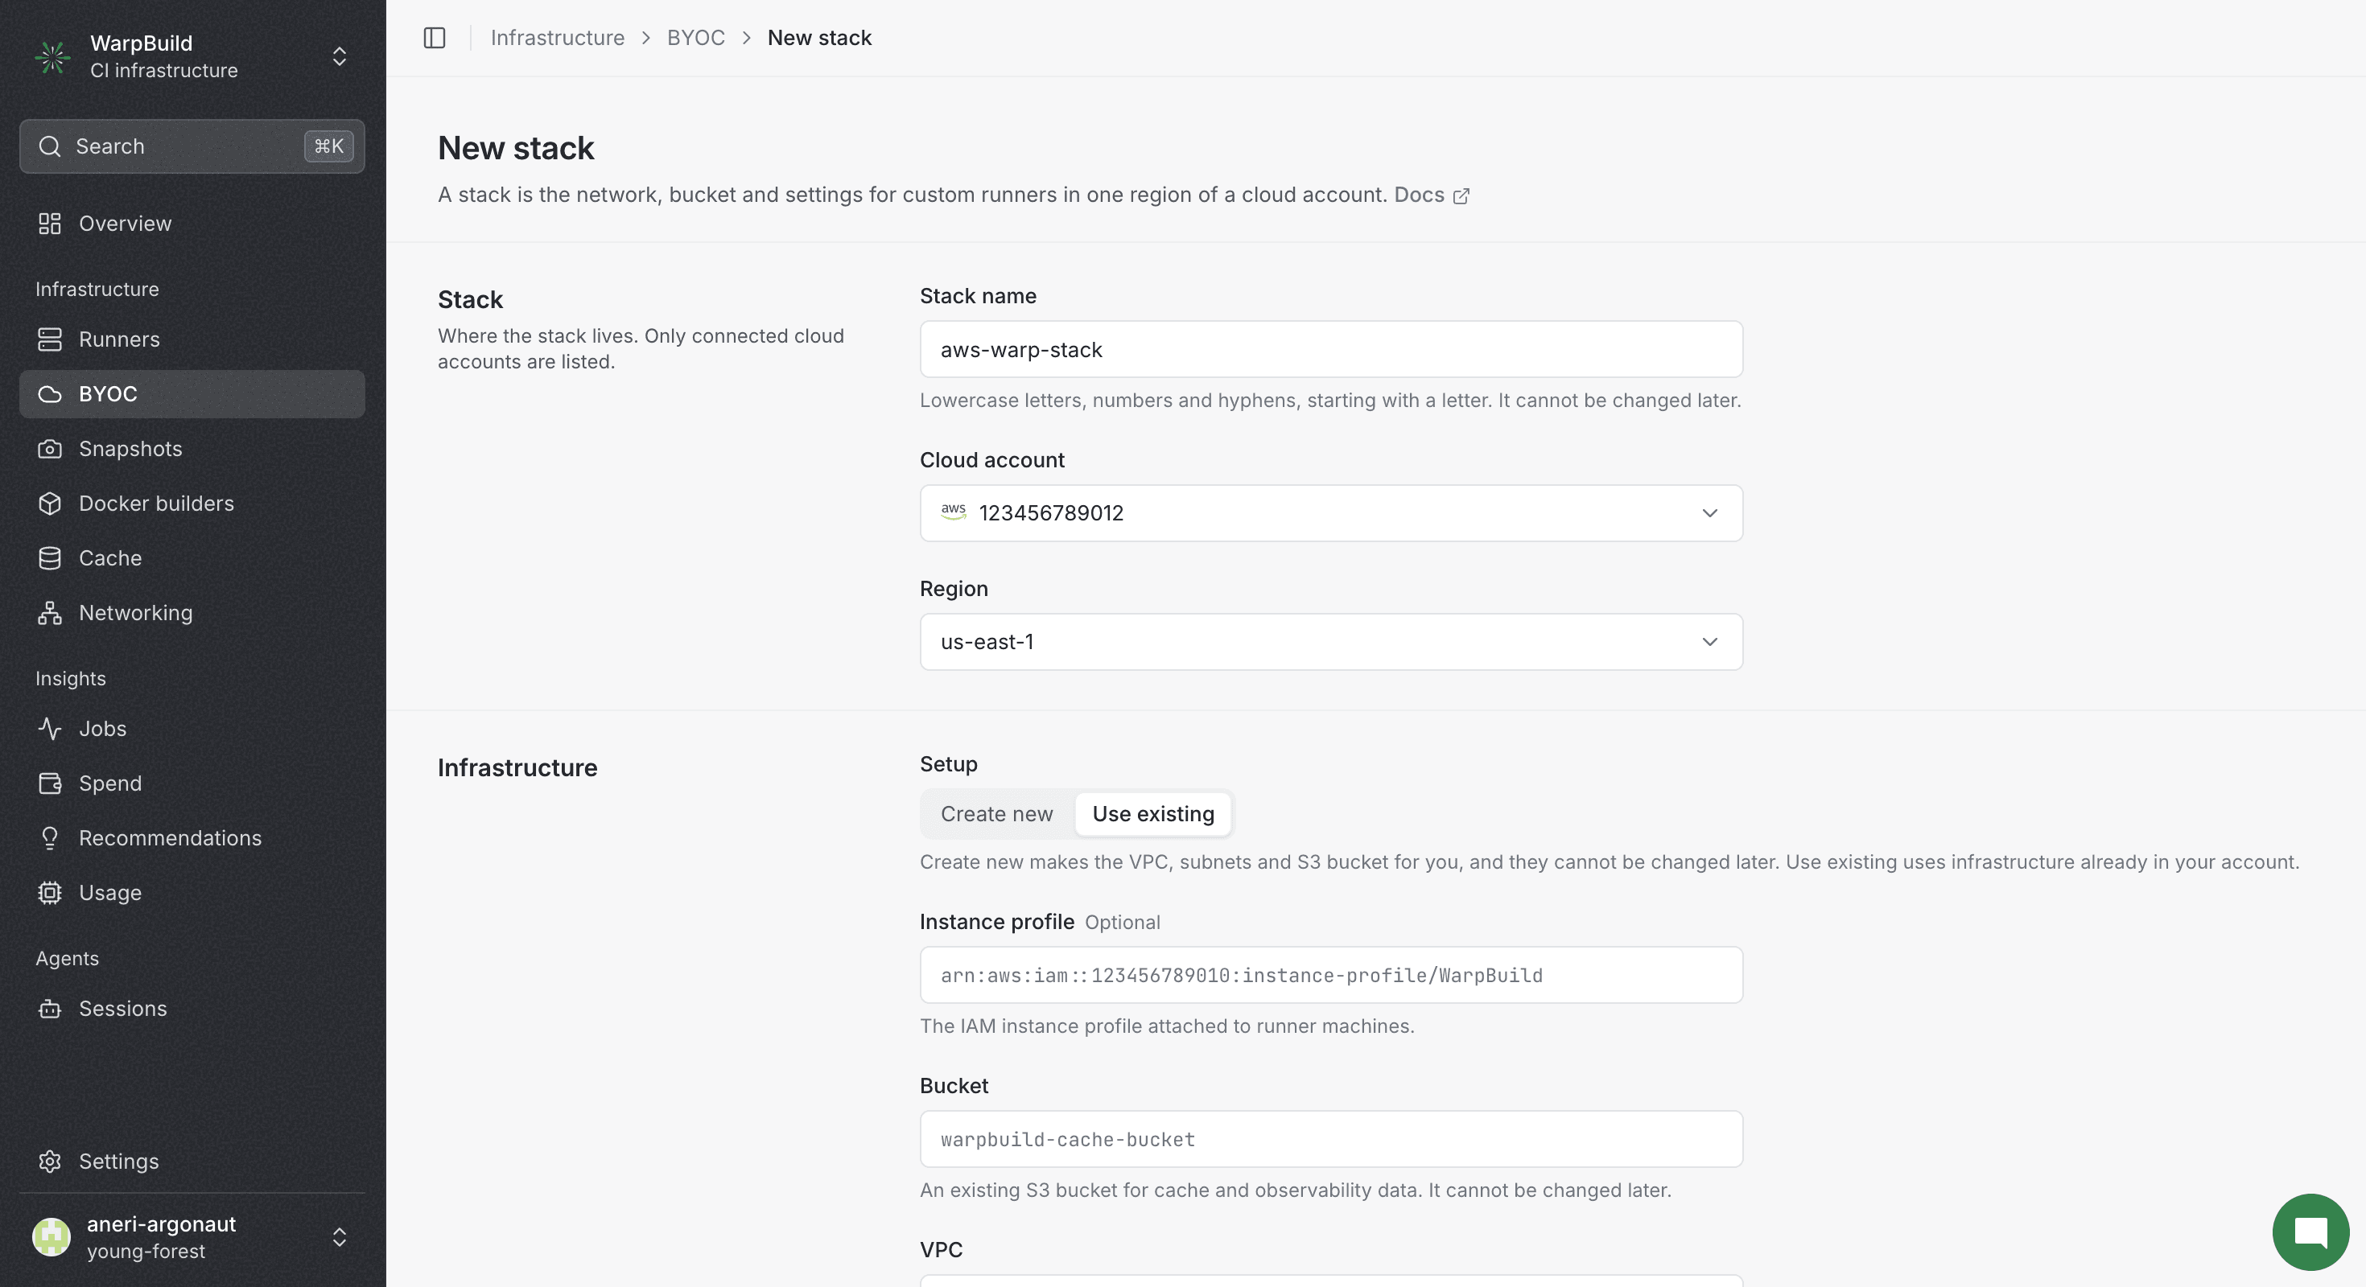Click the Snapshots camera icon
This screenshot has width=2366, height=1287.
pyautogui.click(x=50, y=449)
